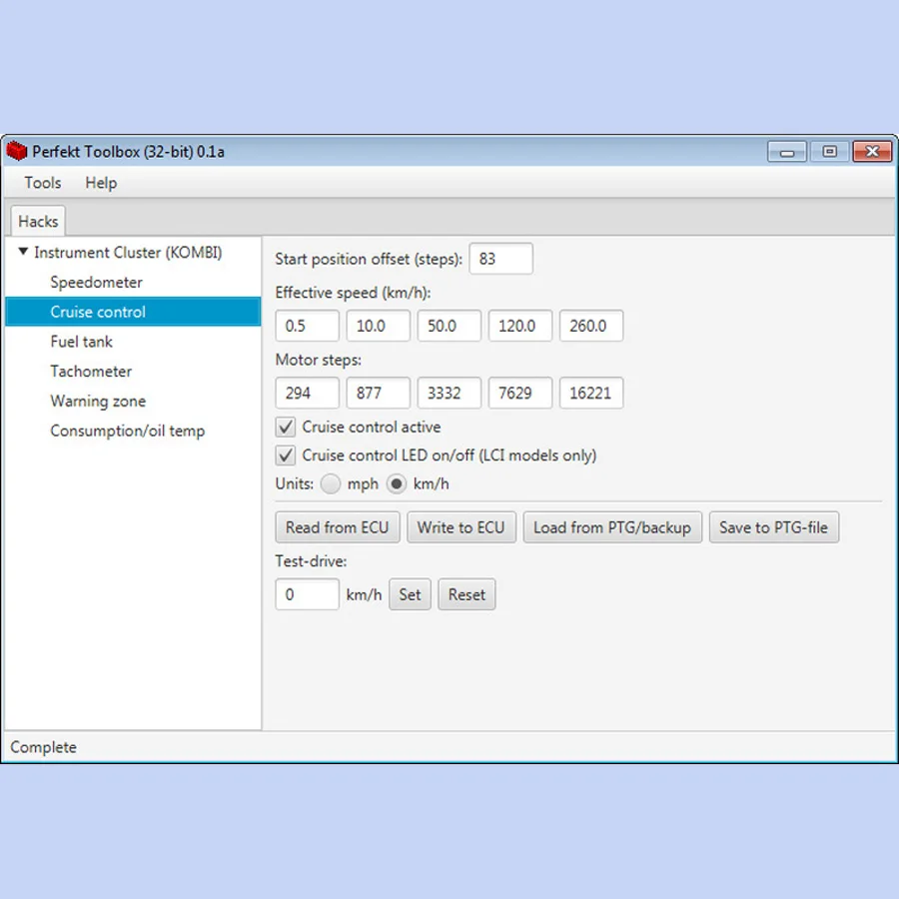Maximize the Perfekt Toolbox window

coord(830,152)
